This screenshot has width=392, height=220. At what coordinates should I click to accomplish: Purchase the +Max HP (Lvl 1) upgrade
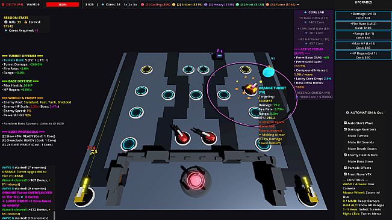363,45
